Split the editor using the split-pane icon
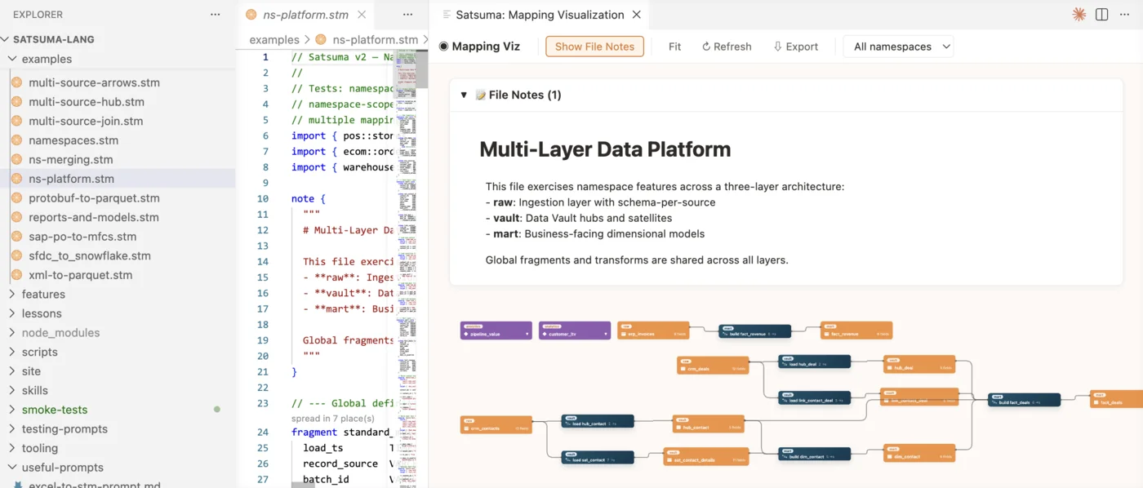Screen dimensions: 1143x488 point(1101,14)
